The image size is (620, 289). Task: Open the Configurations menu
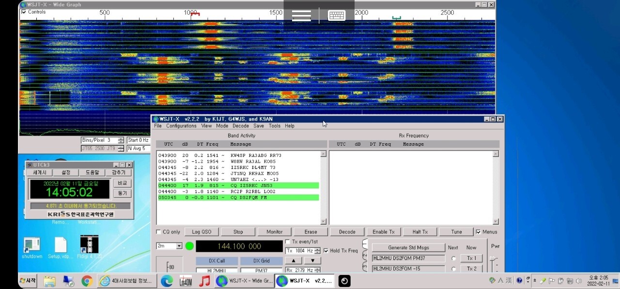tap(181, 126)
